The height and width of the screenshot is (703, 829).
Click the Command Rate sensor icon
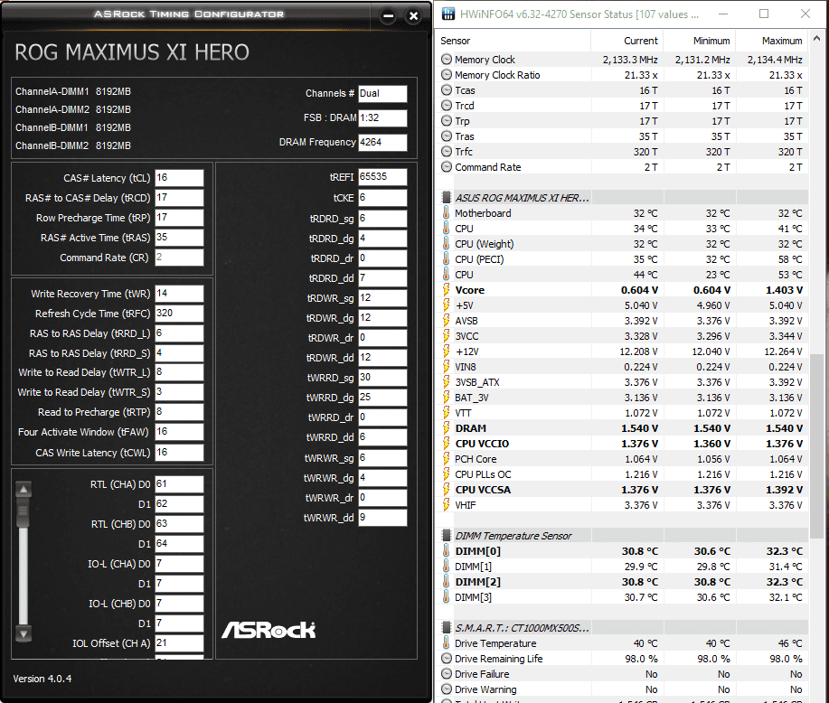(447, 167)
